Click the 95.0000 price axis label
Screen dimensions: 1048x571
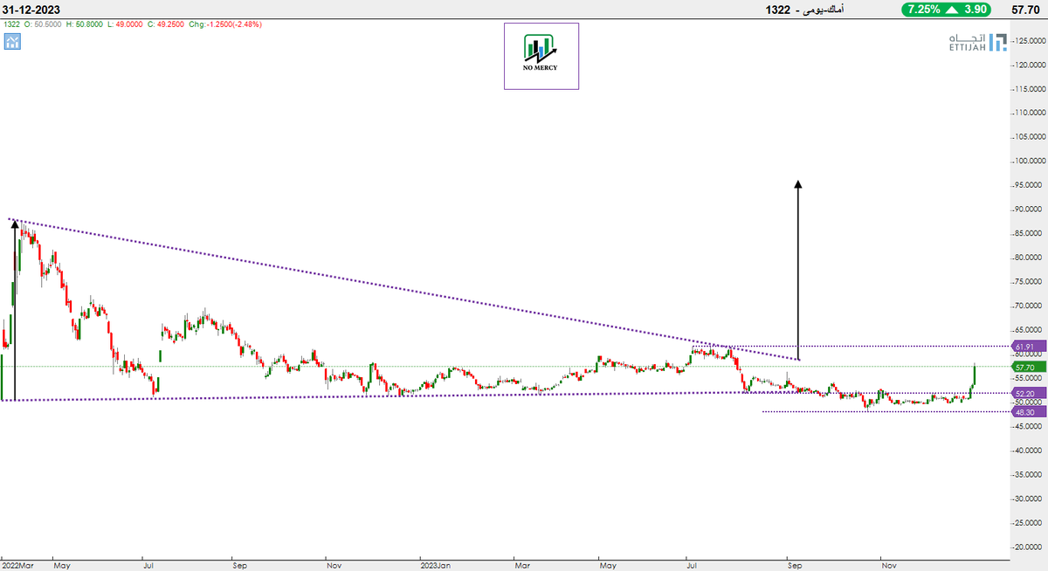pyautogui.click(x=1030, y=185)
